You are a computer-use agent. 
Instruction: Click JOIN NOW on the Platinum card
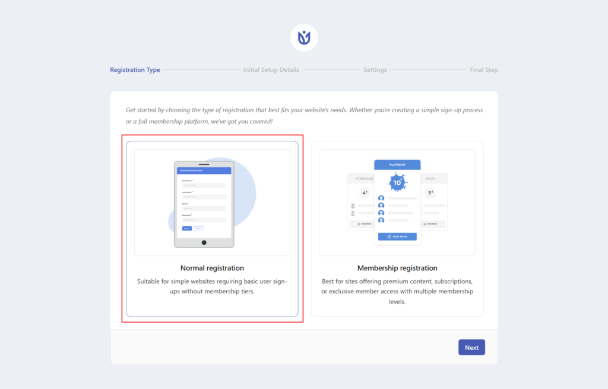[x=397, y=236]
